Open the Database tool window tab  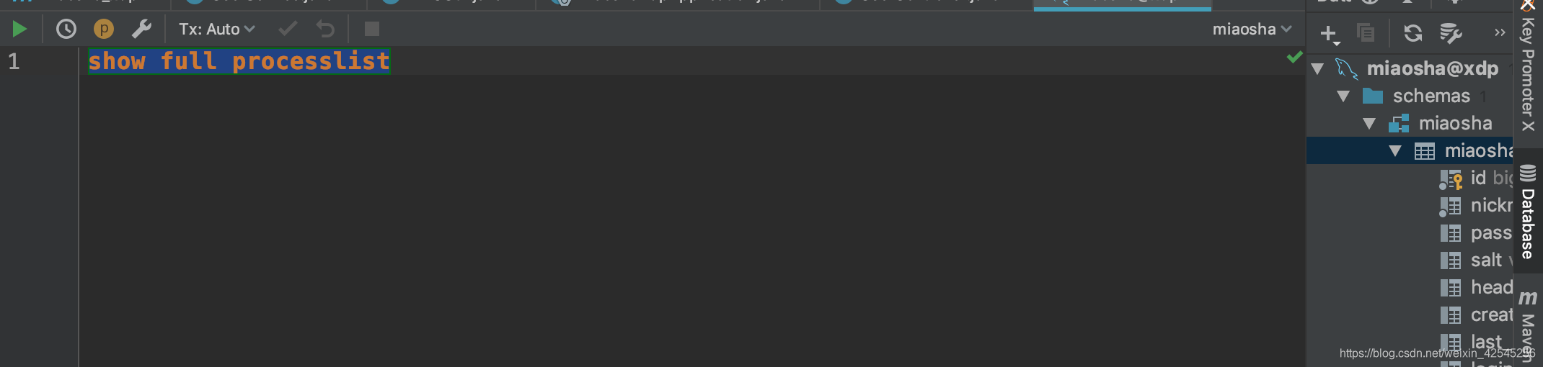click(1527, 212)
